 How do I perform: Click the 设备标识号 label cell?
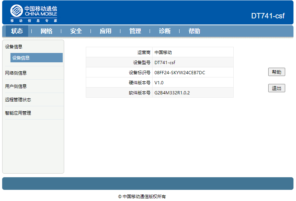click(119, 72)
